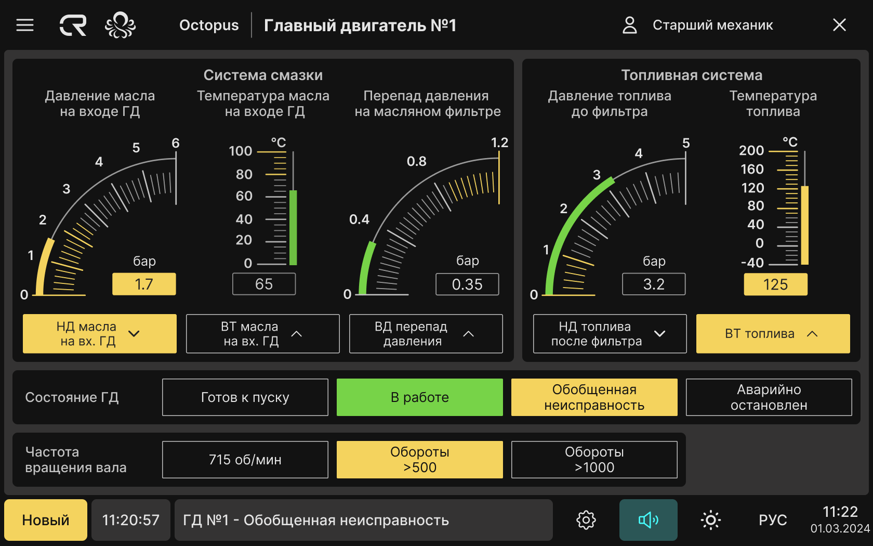Click the Обороты >500 indicator

420,460
